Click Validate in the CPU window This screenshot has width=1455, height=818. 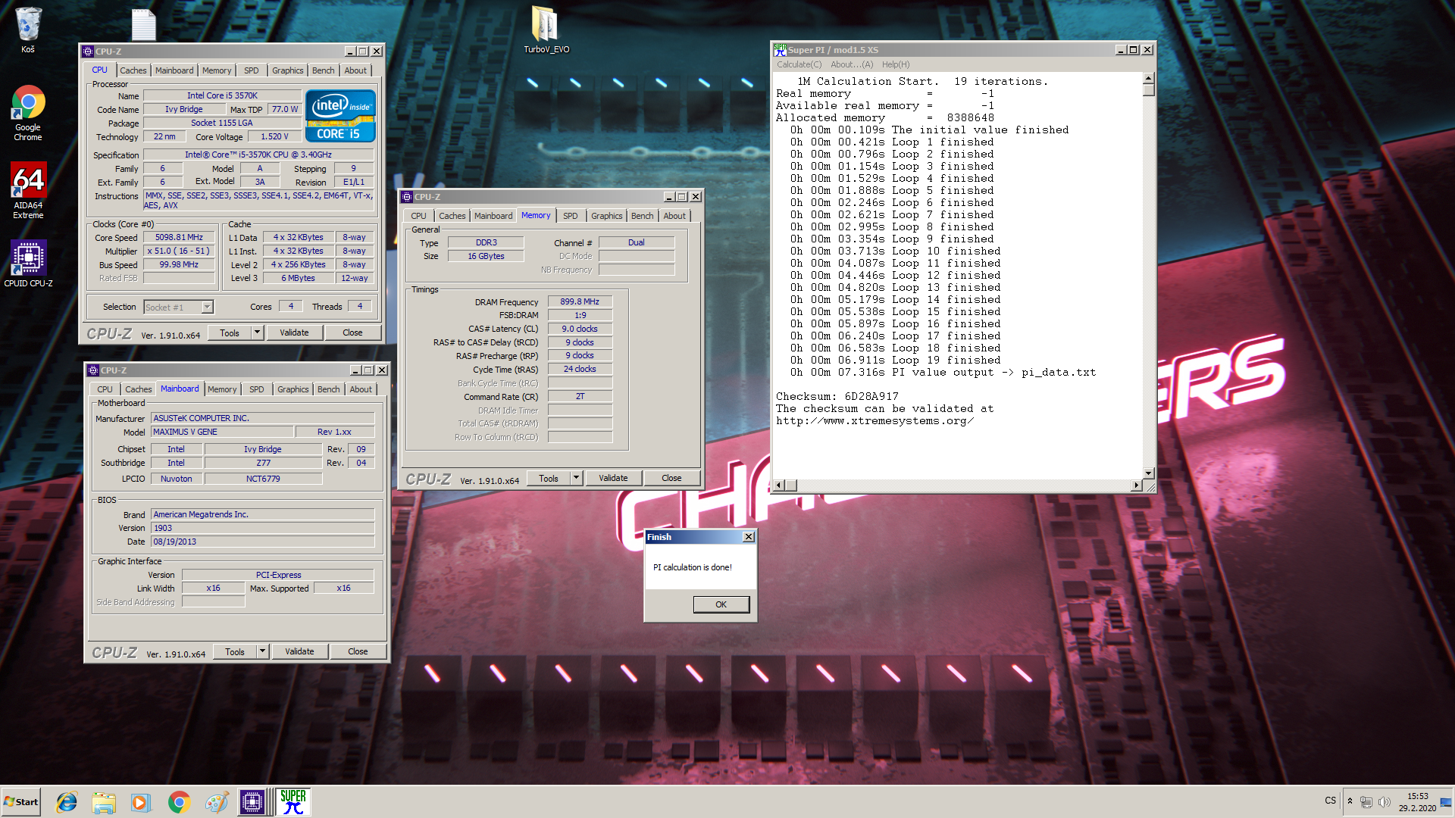294,333
